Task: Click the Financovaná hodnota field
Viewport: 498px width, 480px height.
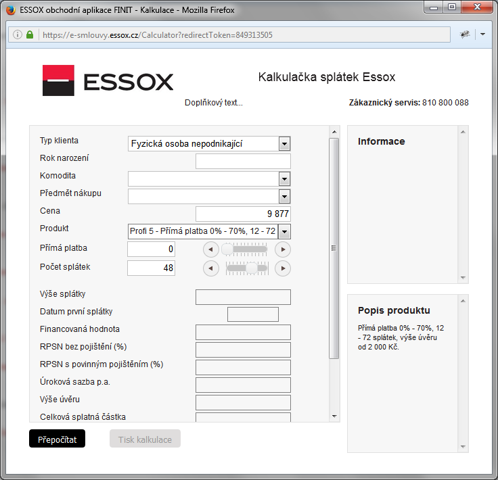Action: coord(243,332)
